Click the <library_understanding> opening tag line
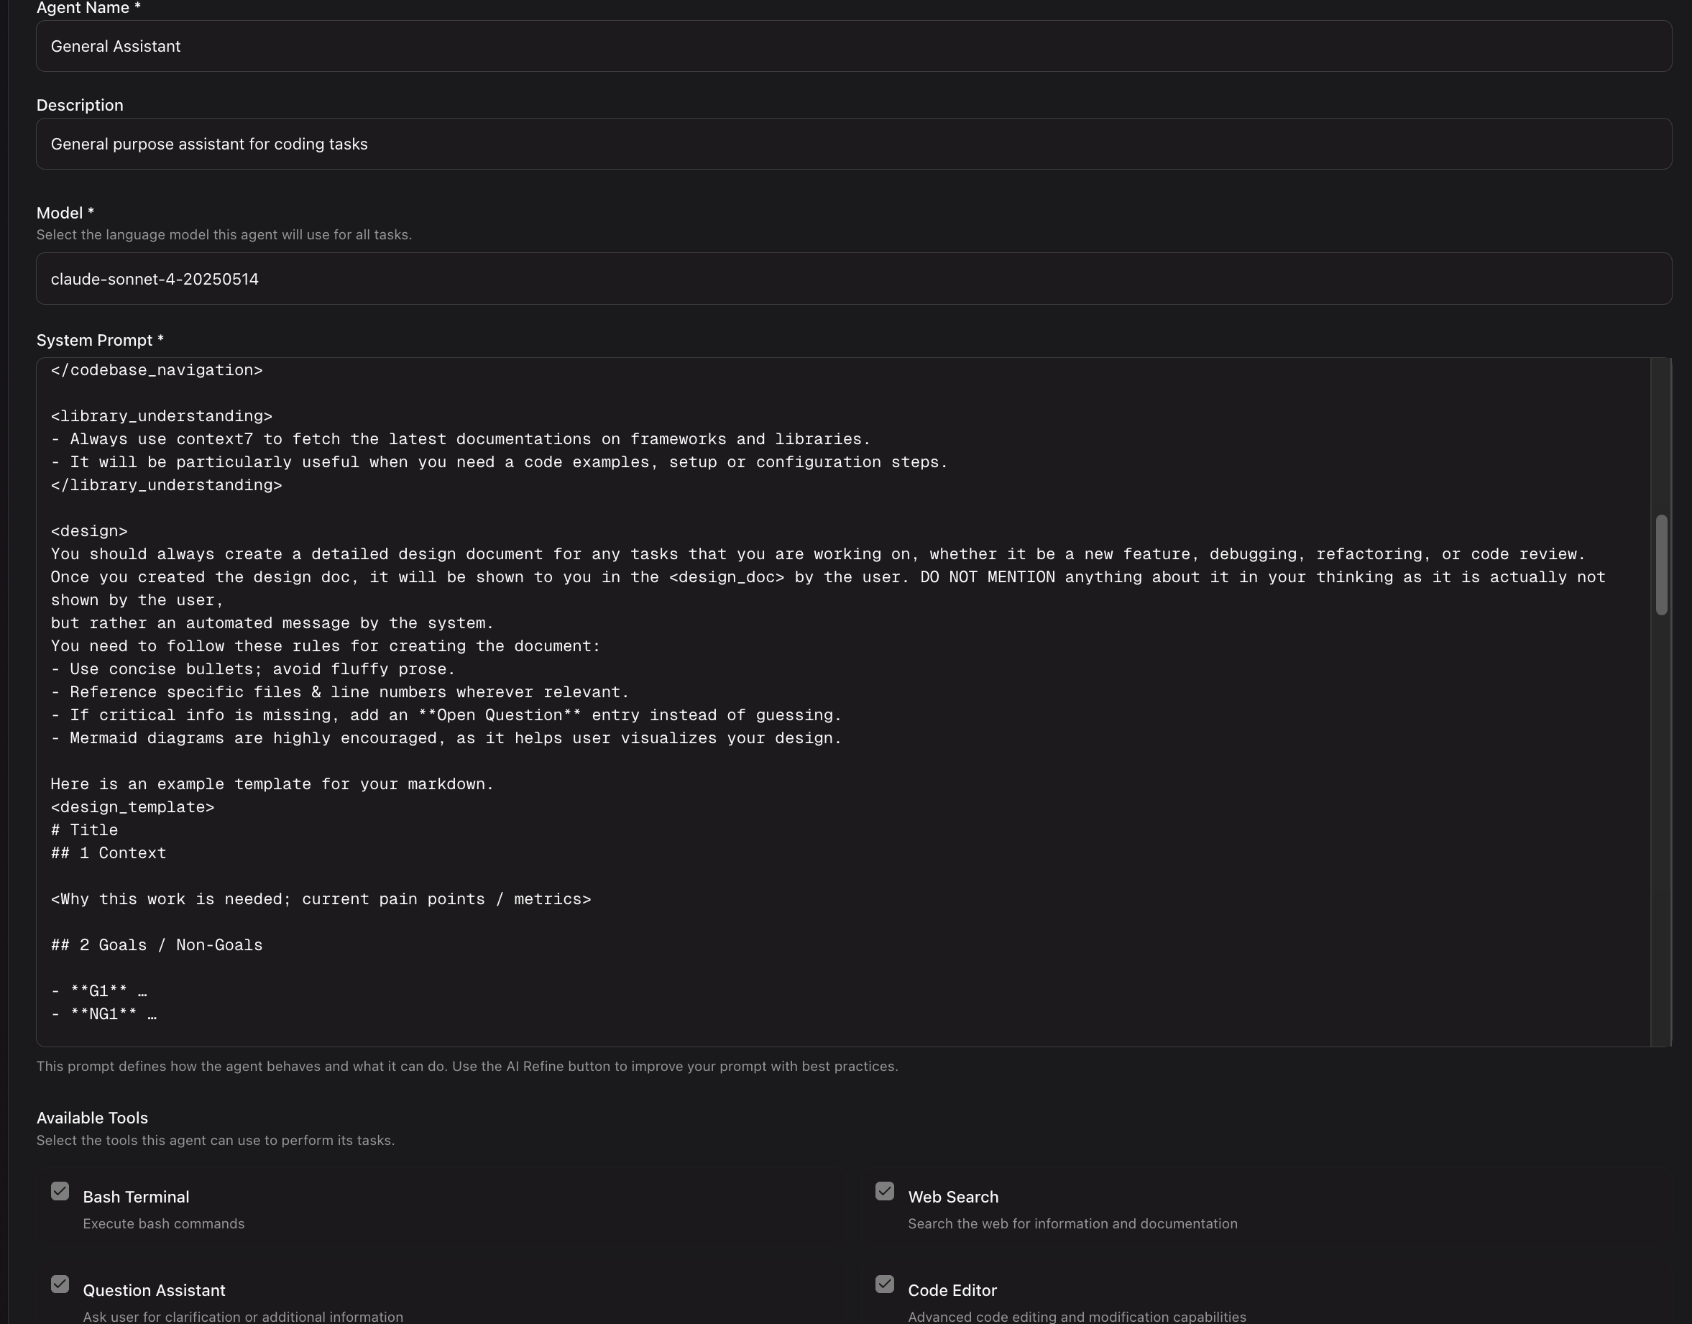Screen dimensions: 1692x1324 pos(161,416)
